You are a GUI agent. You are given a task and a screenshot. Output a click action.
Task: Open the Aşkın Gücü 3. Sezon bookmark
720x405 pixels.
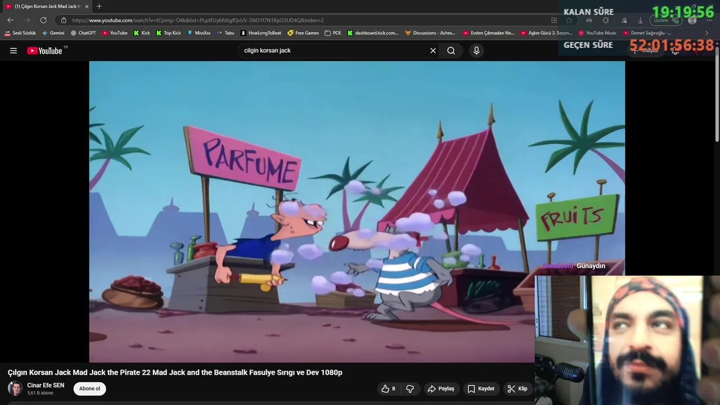(547, 33)
